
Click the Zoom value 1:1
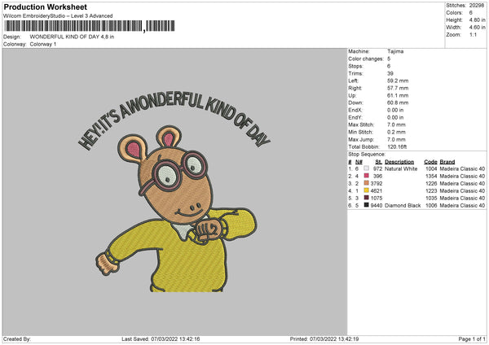473,34
